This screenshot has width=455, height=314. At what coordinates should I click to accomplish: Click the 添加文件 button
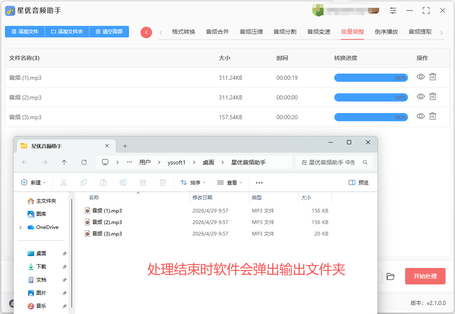tap(25, 32)
